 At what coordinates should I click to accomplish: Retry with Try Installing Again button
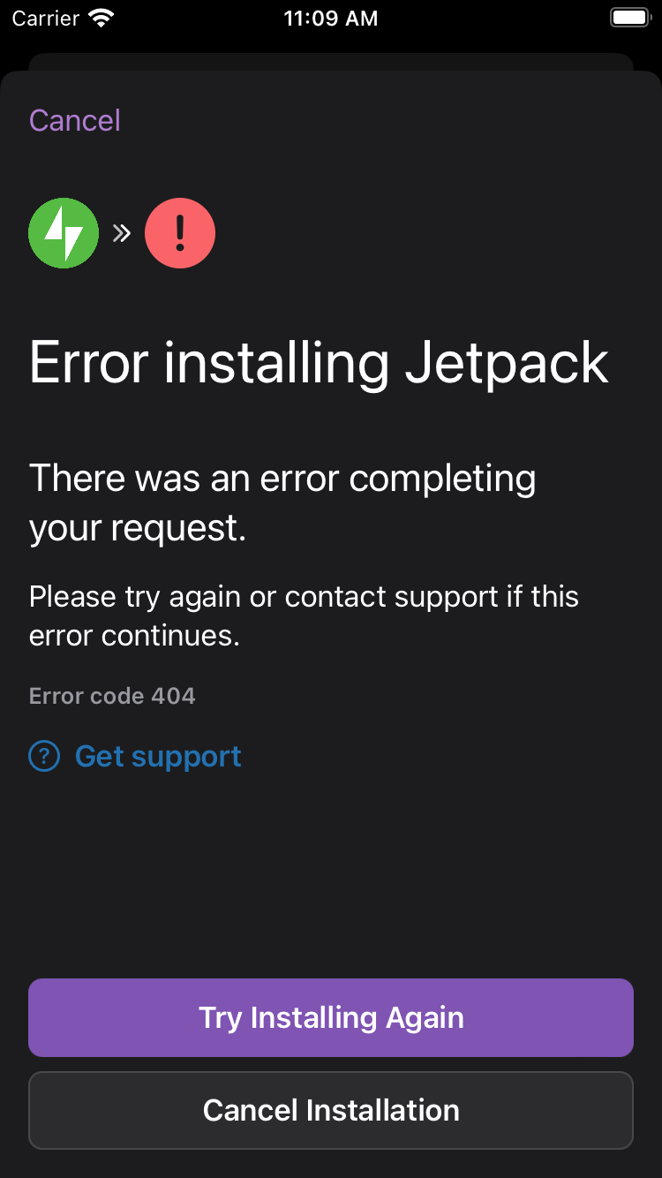[x=331, y=1017]
